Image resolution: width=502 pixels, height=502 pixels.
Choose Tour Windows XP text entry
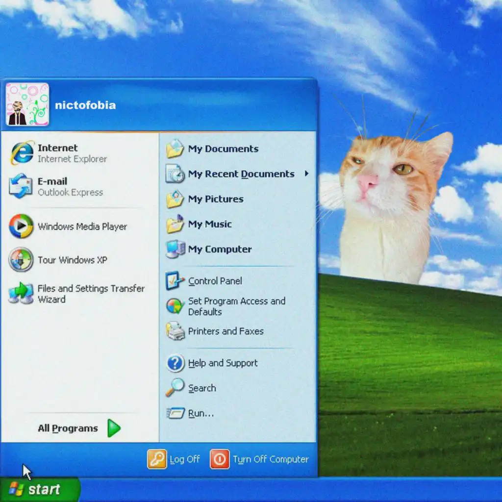point(73,260)
